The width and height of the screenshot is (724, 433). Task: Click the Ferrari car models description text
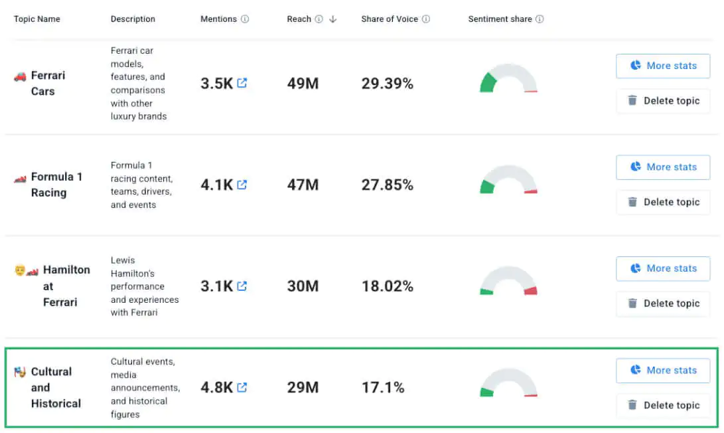point(139,83)
